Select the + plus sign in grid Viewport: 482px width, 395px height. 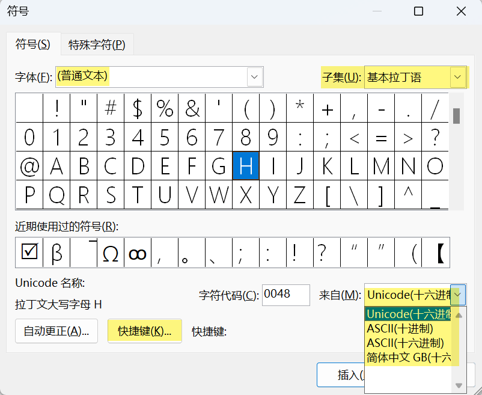(327, 108)
